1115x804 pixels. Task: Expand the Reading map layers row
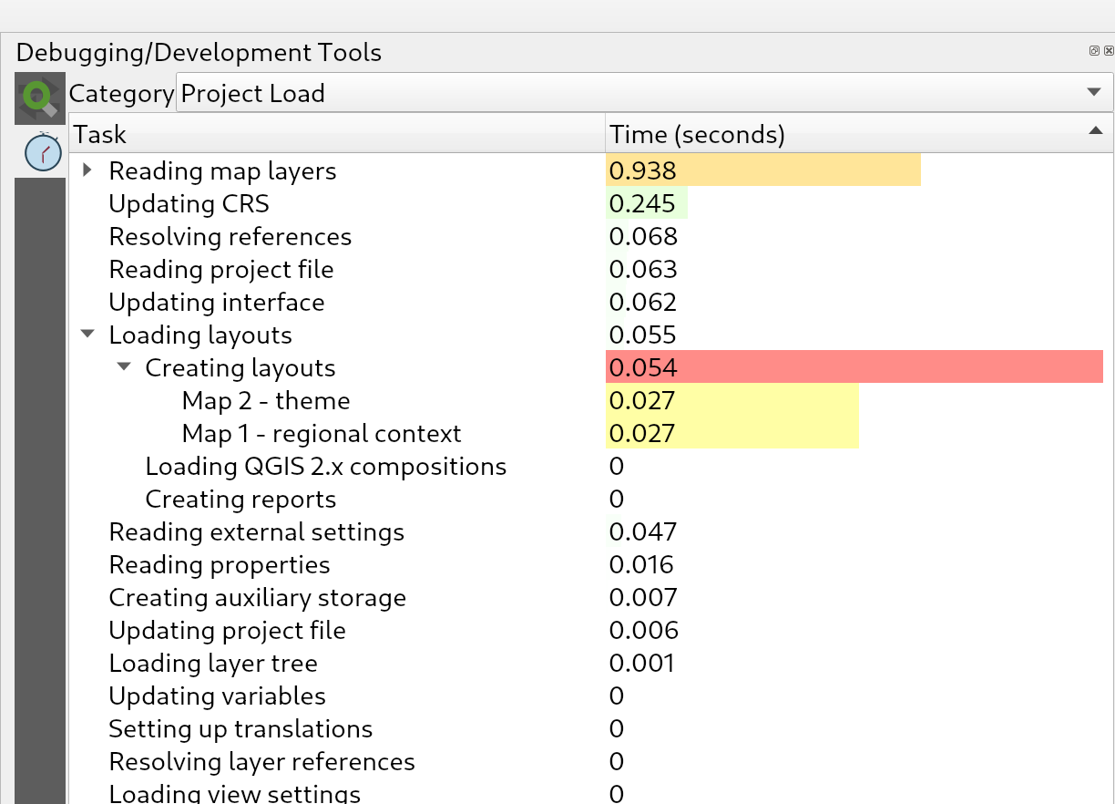coord(87,170)
